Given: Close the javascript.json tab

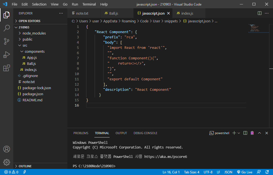Looking at the screenshot, I should [x=168, y=13].
